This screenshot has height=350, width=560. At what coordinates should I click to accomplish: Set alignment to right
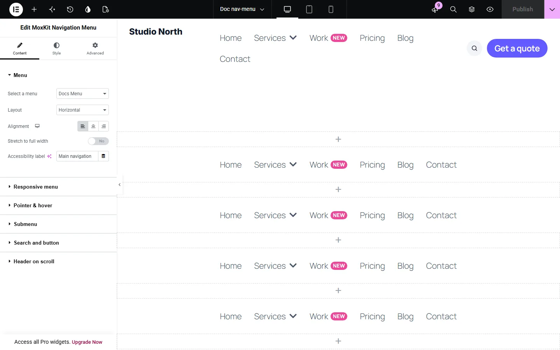click(x=104, y=126)
